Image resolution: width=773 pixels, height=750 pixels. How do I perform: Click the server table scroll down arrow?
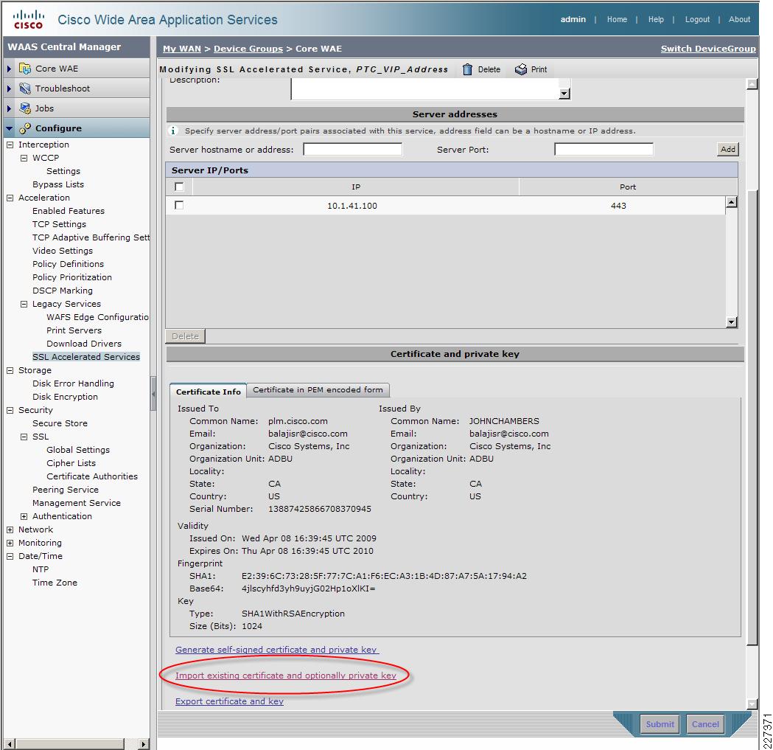(x=732, y=322)
